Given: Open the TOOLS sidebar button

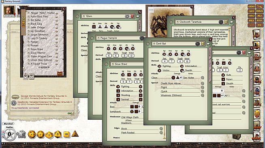Looking at the screenshot, I should coord(251,16).
